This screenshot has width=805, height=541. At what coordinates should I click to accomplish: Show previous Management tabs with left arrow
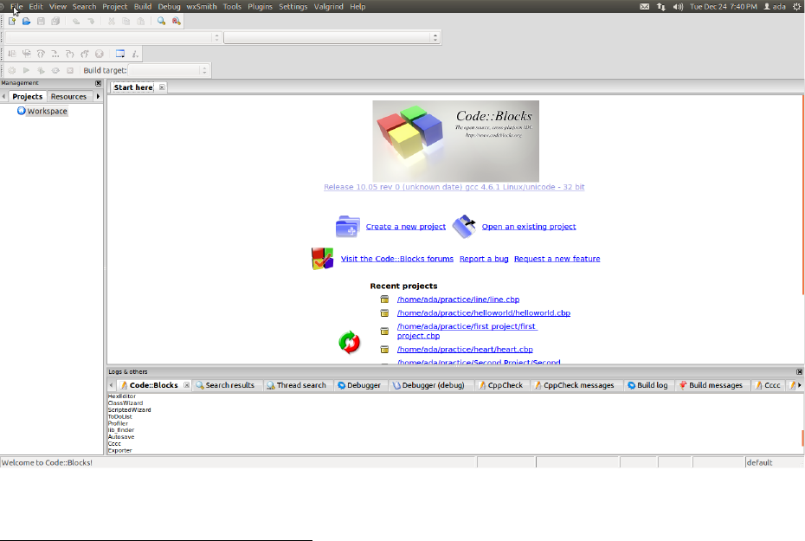point(4,96)
